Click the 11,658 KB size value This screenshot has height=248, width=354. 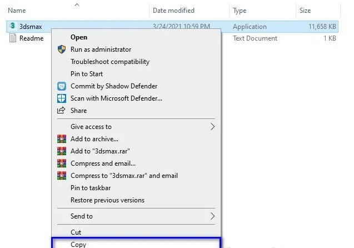[x=322, y=27]
